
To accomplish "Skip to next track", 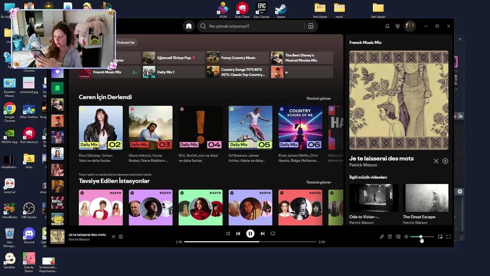I will 263,233.
